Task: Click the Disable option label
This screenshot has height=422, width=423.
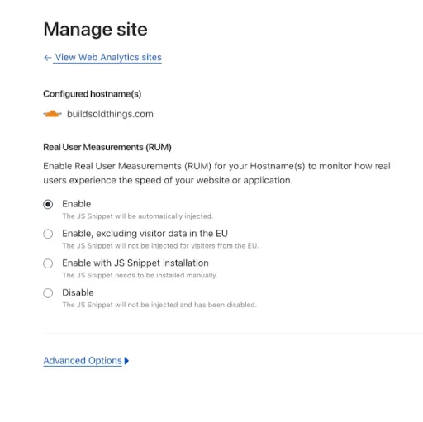Action: [78, 292]
